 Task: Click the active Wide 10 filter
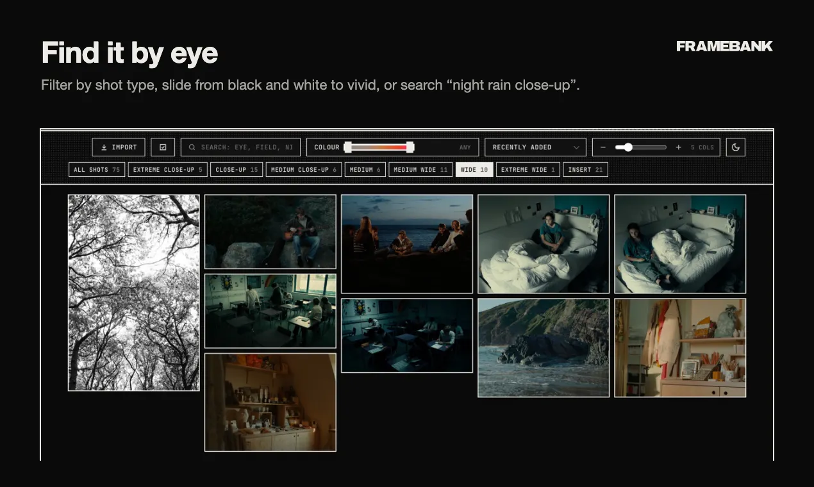tap(474, 170)
